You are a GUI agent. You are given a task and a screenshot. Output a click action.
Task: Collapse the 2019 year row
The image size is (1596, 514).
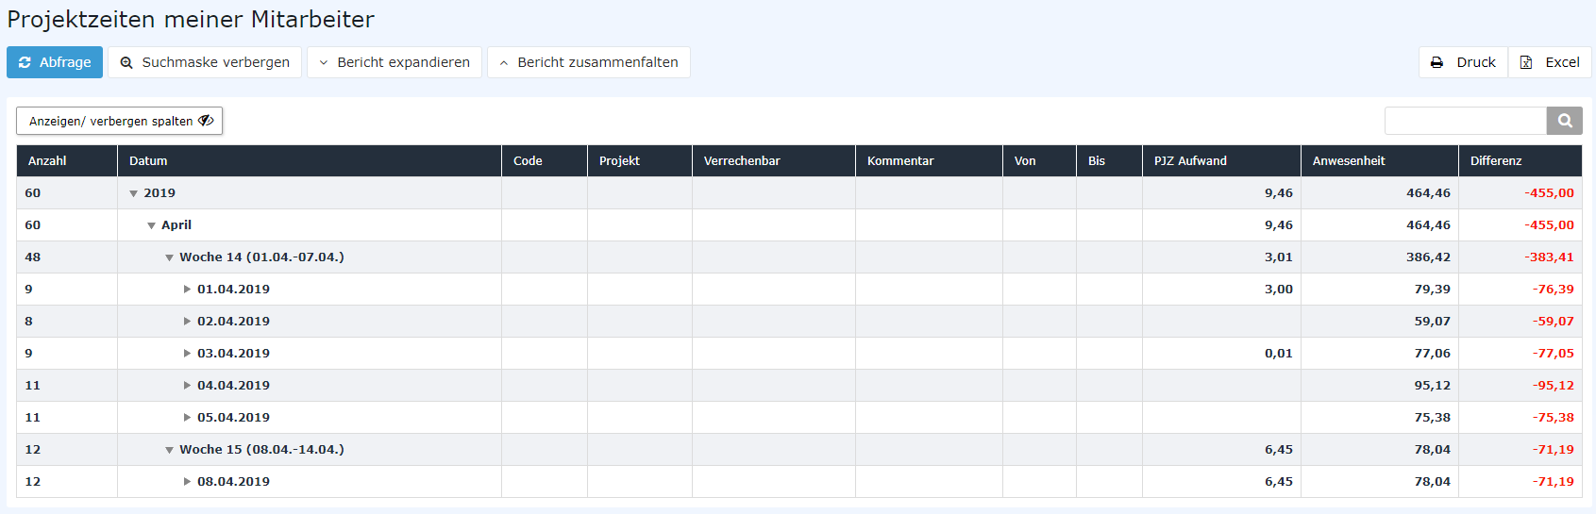pos(134,193)
